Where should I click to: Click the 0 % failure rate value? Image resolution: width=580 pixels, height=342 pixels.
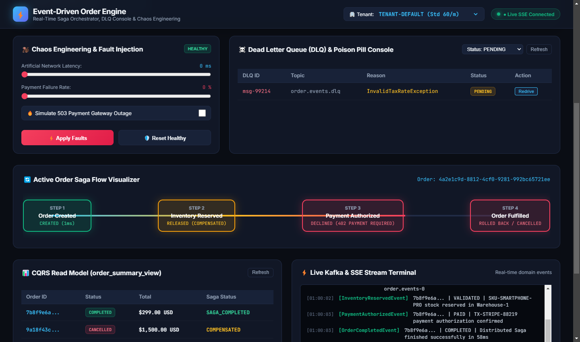207,87
